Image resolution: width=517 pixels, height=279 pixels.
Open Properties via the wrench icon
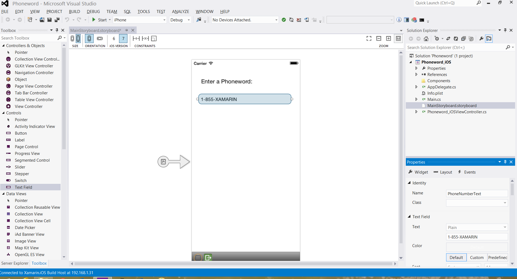pos(481,39)
